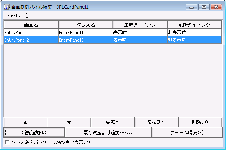Click the 削除タイミング column header
226x150 pixels.
click(195, 25)
